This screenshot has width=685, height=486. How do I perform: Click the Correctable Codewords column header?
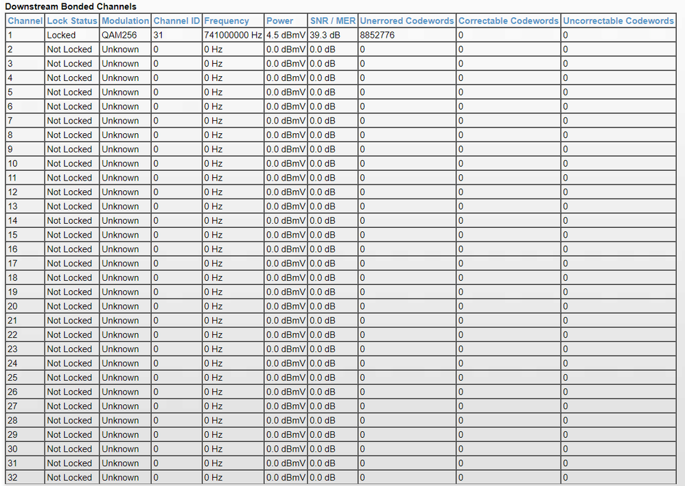(x=509, y=21)
